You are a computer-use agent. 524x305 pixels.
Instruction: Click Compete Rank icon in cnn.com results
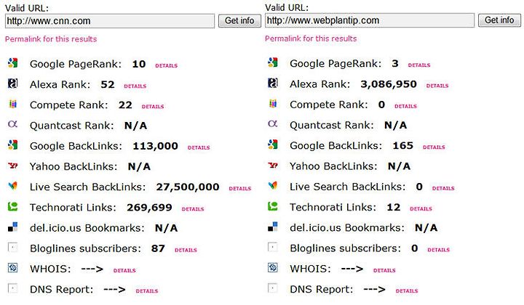tap(12, 104)
